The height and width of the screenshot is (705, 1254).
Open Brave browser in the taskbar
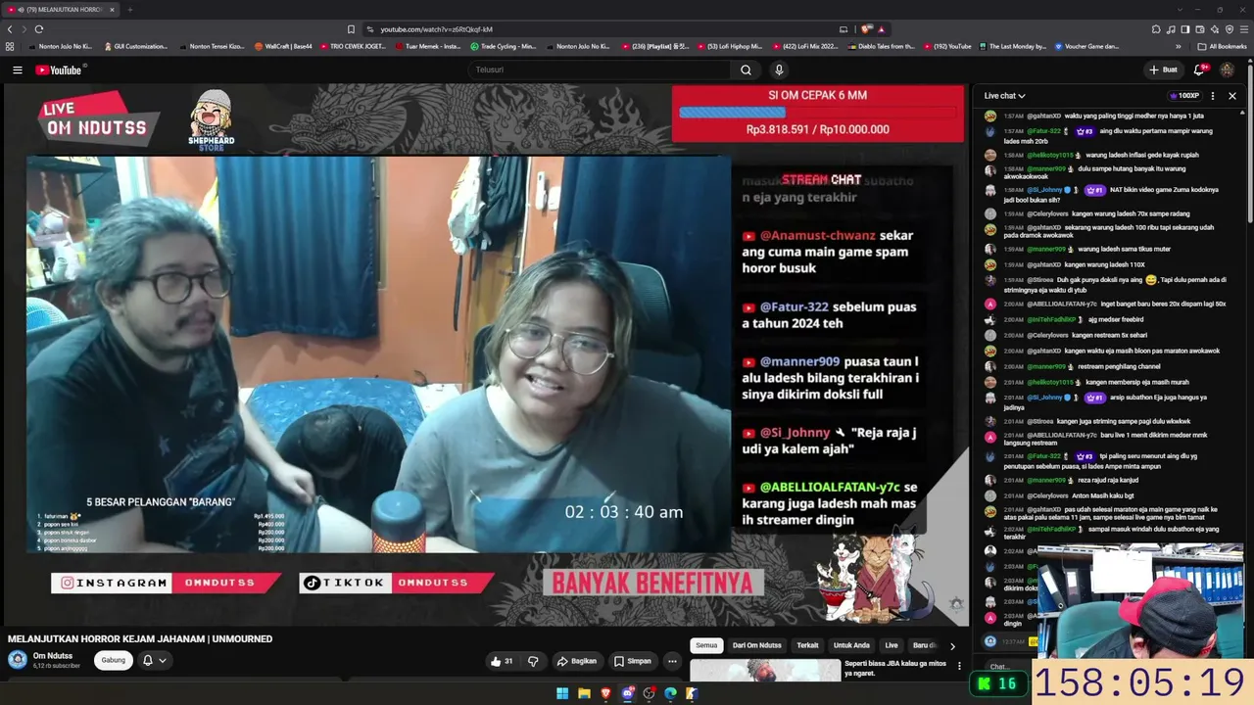(x=605, y=693)
